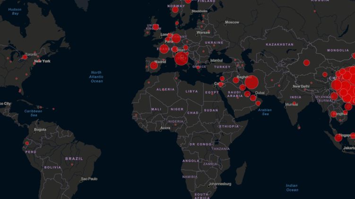Select the red marker near Toronto

pos(25,57)
